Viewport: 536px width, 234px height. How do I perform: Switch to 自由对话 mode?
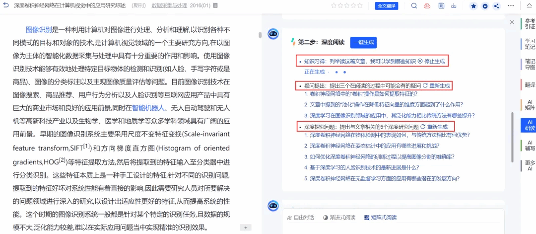pyautogui.click(x=301, y=218)
